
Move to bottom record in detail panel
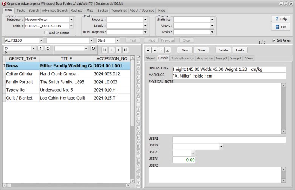point(168,50)
